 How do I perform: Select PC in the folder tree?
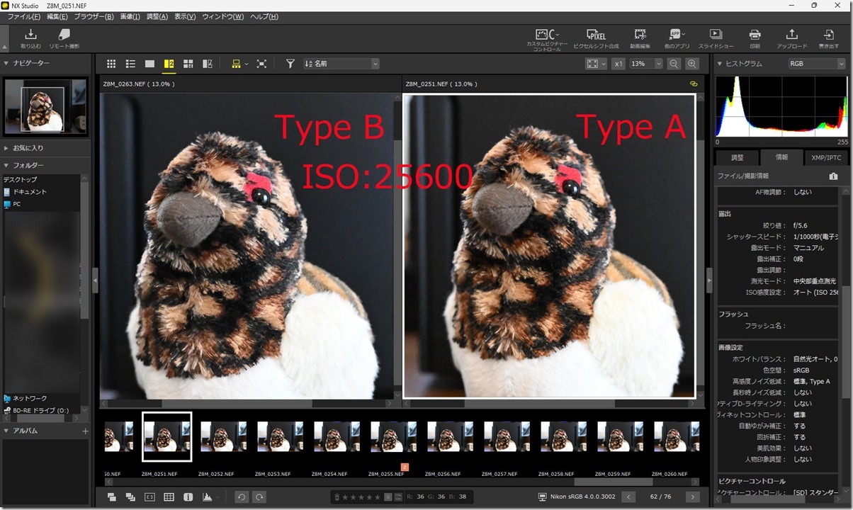point(13,204)
